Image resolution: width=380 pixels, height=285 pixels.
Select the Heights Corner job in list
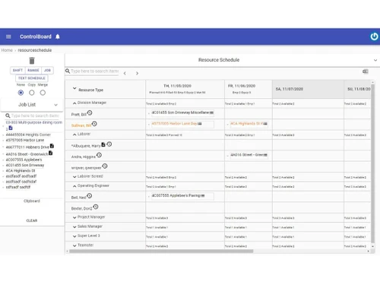click(x=28, y=135)
